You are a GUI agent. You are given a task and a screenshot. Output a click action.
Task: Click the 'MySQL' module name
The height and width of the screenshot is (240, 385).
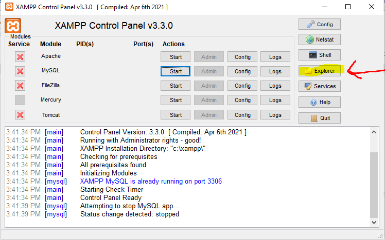(x=50, y=70)
